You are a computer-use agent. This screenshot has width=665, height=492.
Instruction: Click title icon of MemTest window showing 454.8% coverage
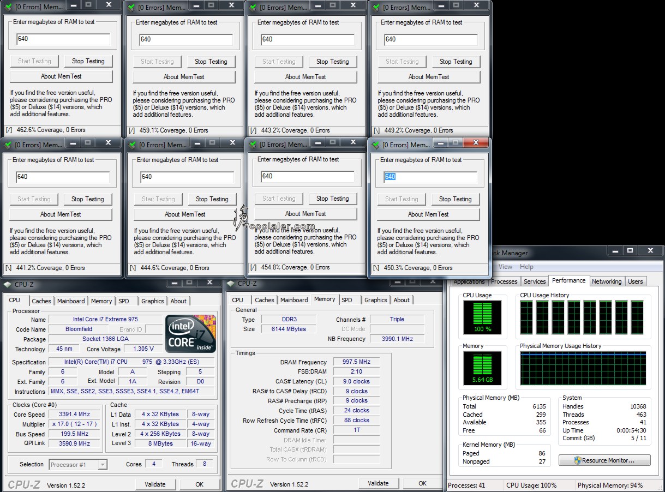pyautogui.click(x=253, y=145)
